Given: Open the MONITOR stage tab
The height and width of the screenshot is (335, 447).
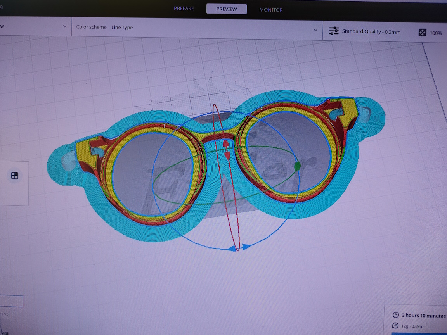Looking at the screenshot, I should click(271, 10).
